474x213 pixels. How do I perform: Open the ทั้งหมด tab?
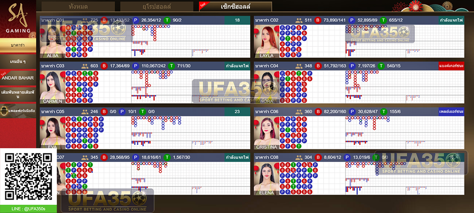(78, 6)
